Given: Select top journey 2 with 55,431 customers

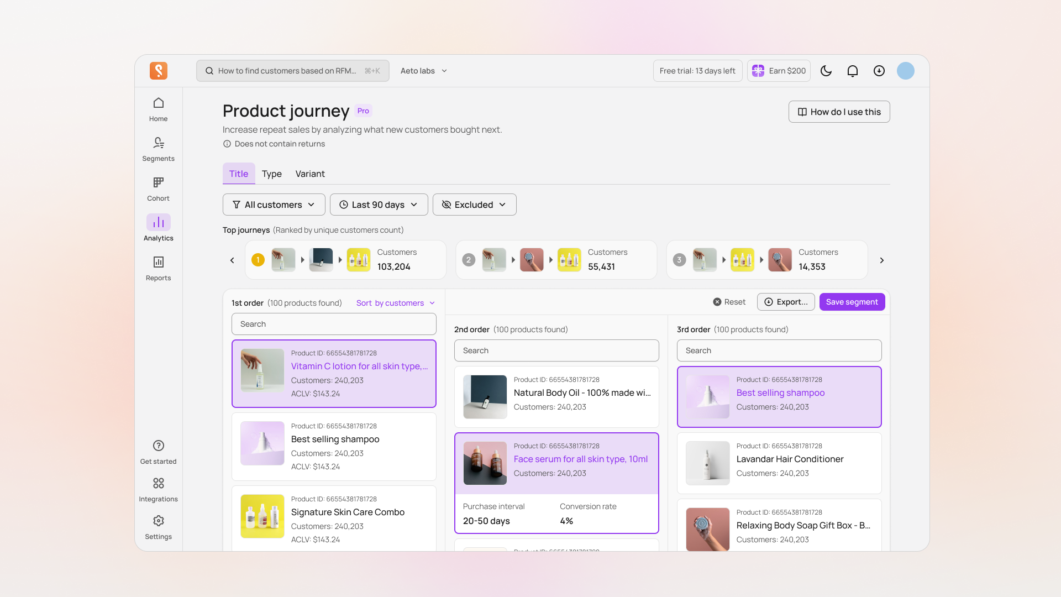Looking at the screenshot, I should pos(556,260).
